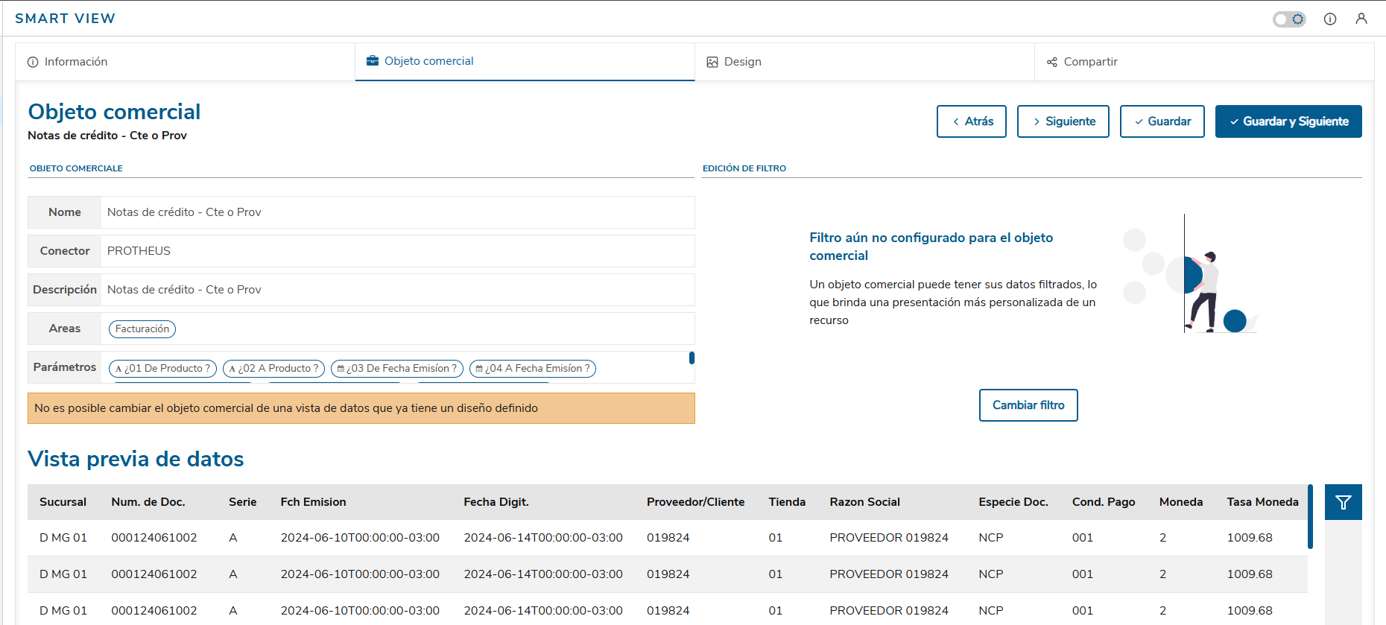
Task: Toggle the theme switch in header
Action: tap(1289, 19)
